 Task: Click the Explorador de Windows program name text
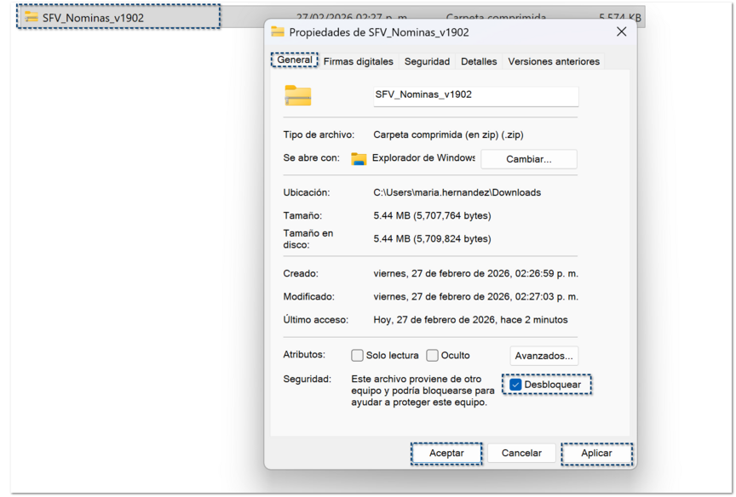(423, 158)
